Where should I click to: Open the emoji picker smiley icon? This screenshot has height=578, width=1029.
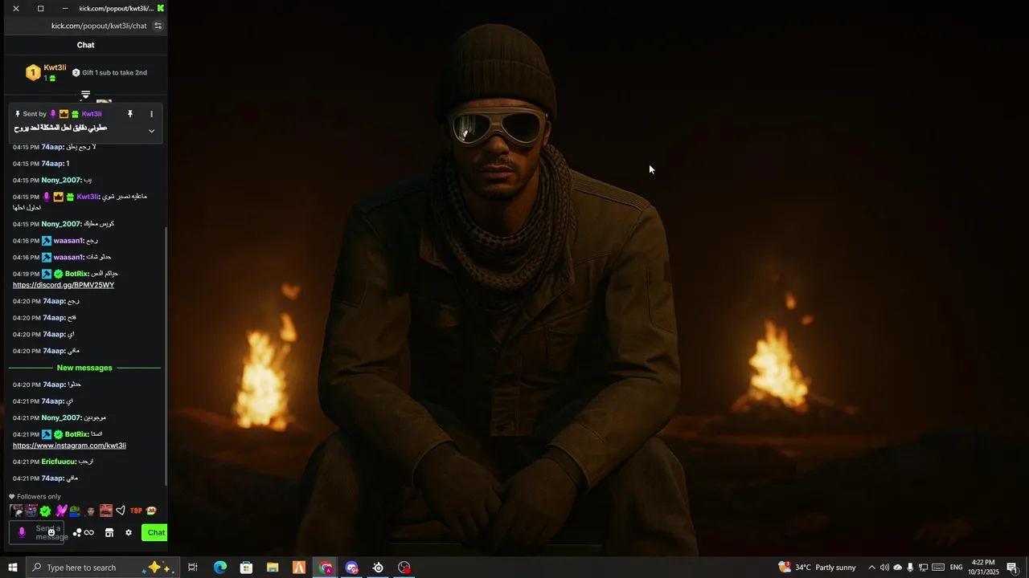tap(51, 532)
